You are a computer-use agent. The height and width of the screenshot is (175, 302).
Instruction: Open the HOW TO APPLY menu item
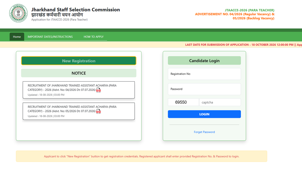pos(93,37)
